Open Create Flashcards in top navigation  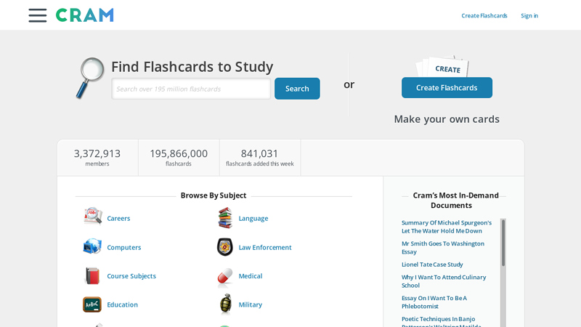[x=484, y=16]
